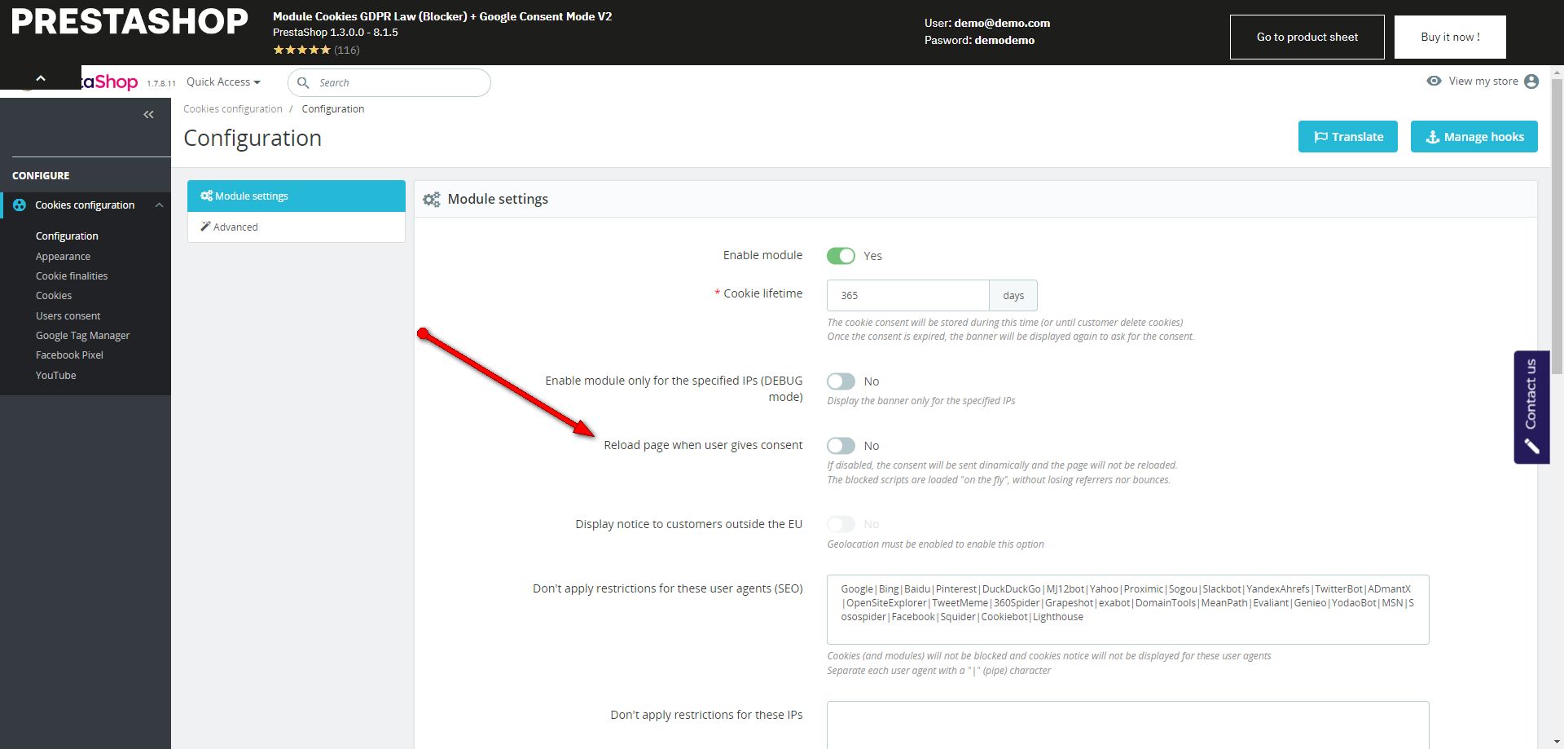Click the eye icon beside View my store

pyautogui.click(x=1434, y=81)
